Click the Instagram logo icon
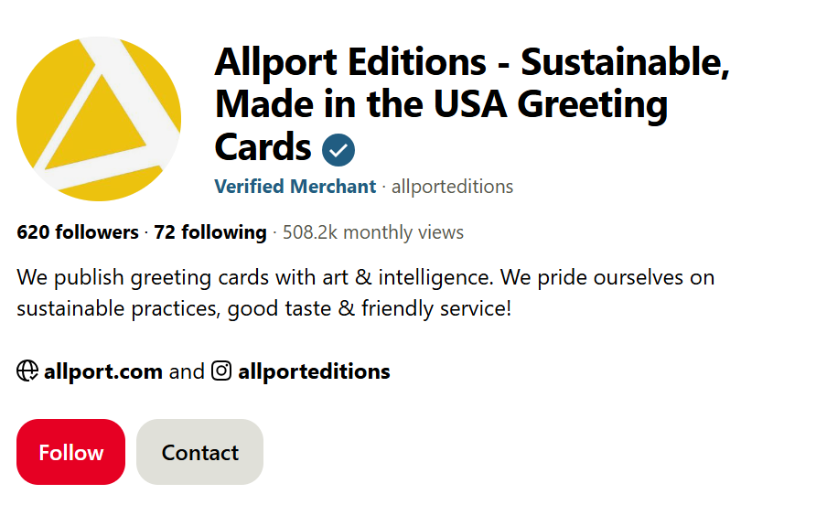This screenshot has height=505, width=827. point(221,371)
